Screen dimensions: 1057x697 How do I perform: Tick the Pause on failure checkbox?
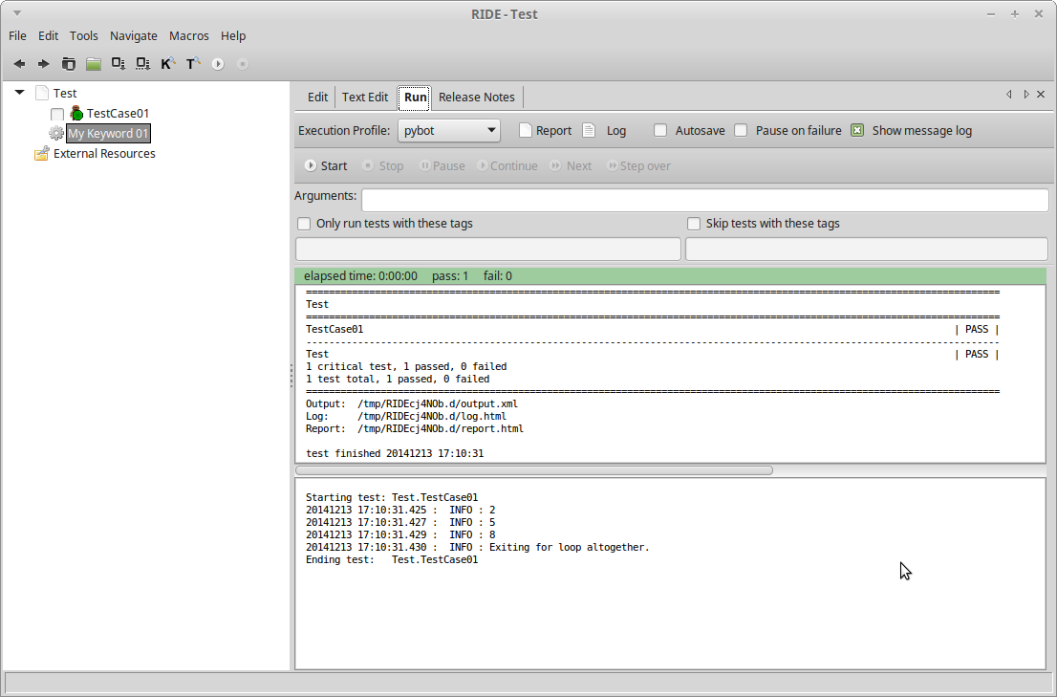(x=741, y=131)
